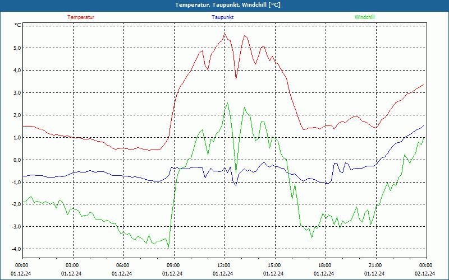The width and height of the screenshot is (449, 280).
Task: Click the '01.12.24' date under '03:00'
Action: [71, 273]
